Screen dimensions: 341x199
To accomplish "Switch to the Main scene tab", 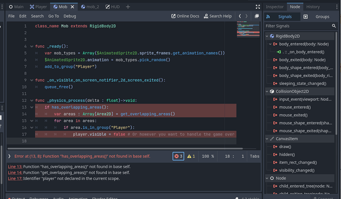I will point(16,7).
